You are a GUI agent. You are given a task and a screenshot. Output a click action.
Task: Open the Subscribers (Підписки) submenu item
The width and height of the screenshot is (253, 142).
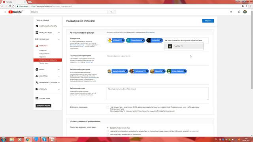(x=43, y=57)
